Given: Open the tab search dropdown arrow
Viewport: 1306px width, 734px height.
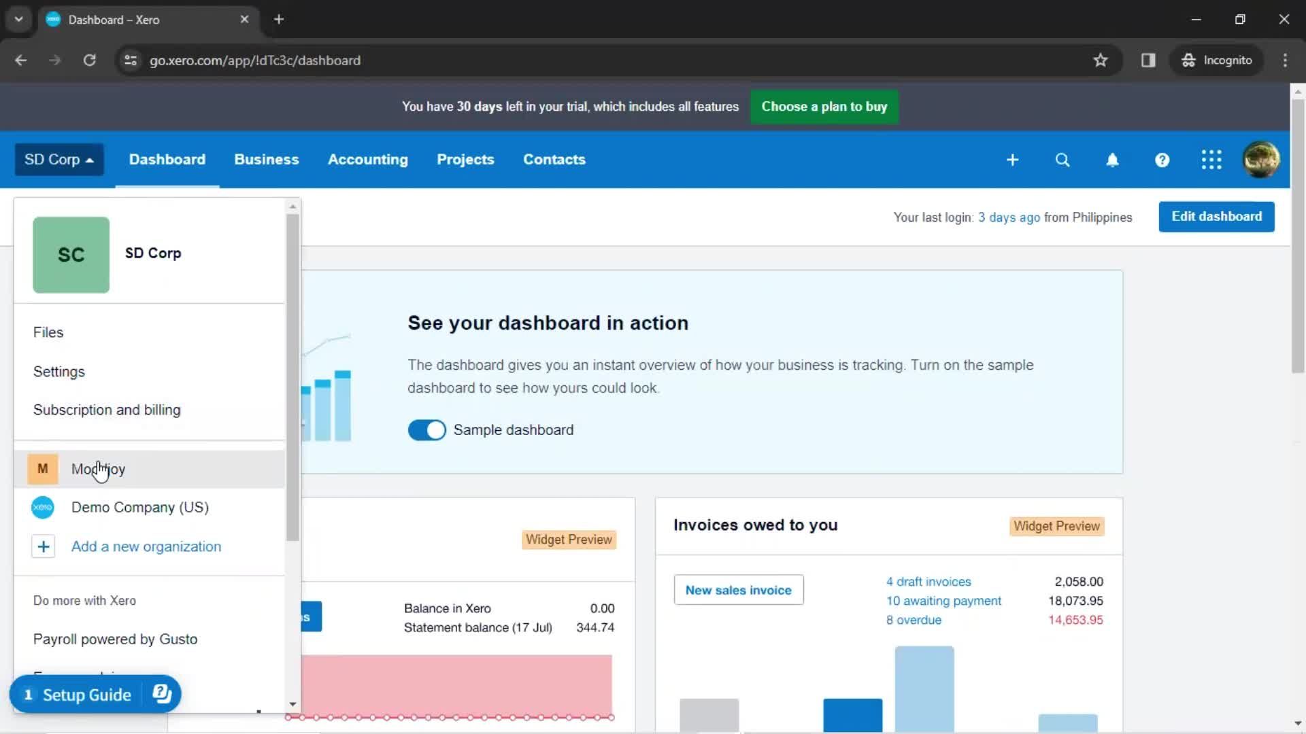Looking at the screenshot, I should coord(19,20).
